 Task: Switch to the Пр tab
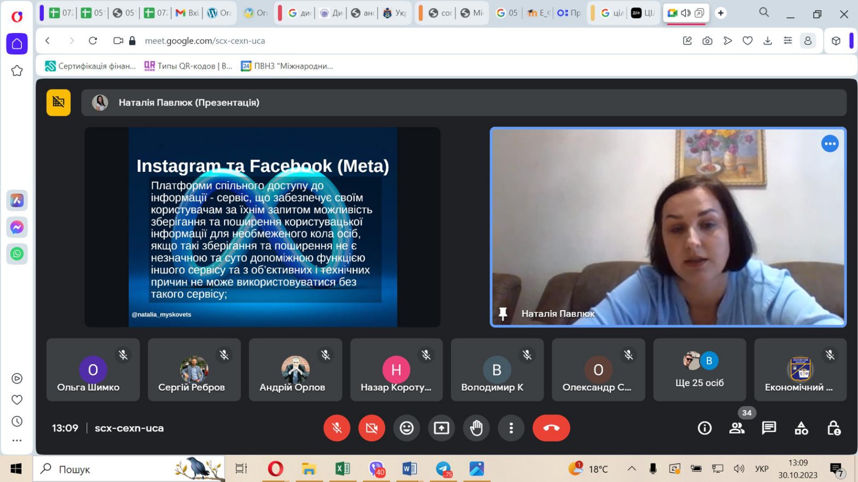click(569, 13)
